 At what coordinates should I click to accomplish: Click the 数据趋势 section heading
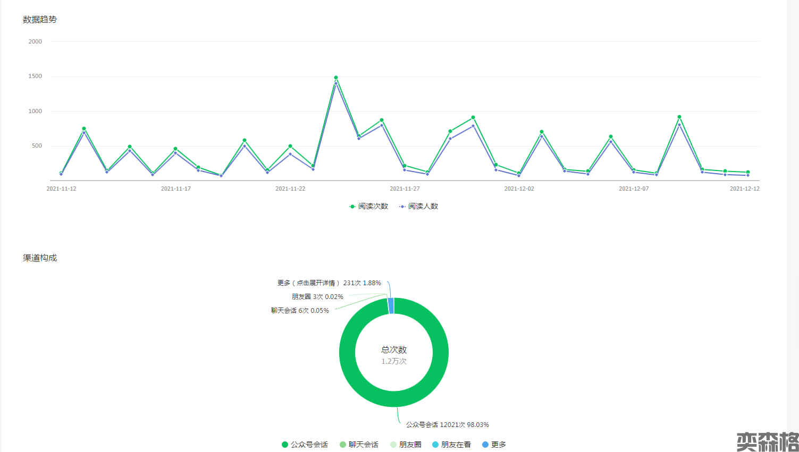coord(40,20)
